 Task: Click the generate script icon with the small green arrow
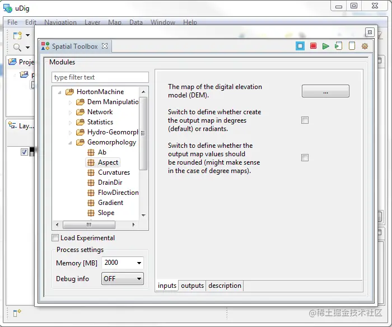(x=338, y=46)
